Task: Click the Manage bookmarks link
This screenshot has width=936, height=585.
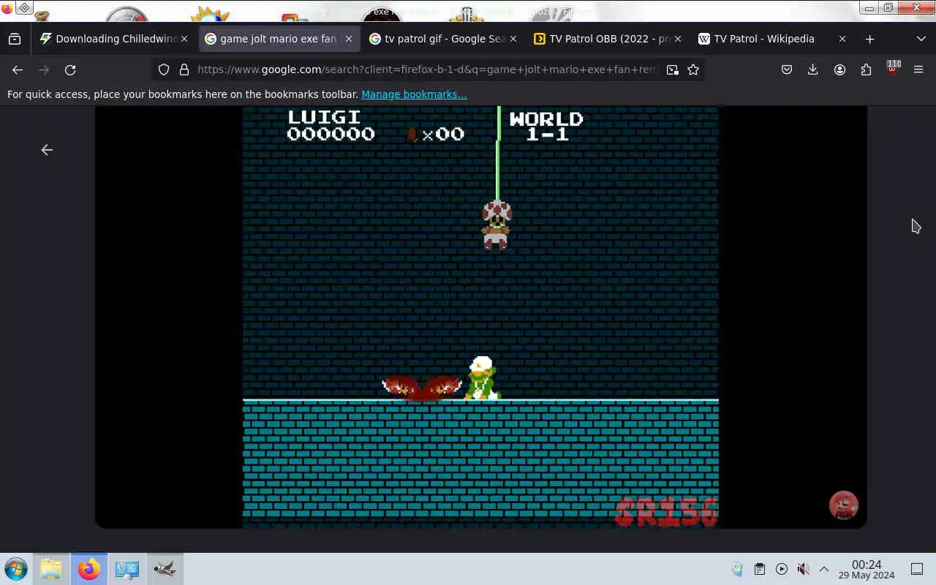Action: click(x=414, y=94)
